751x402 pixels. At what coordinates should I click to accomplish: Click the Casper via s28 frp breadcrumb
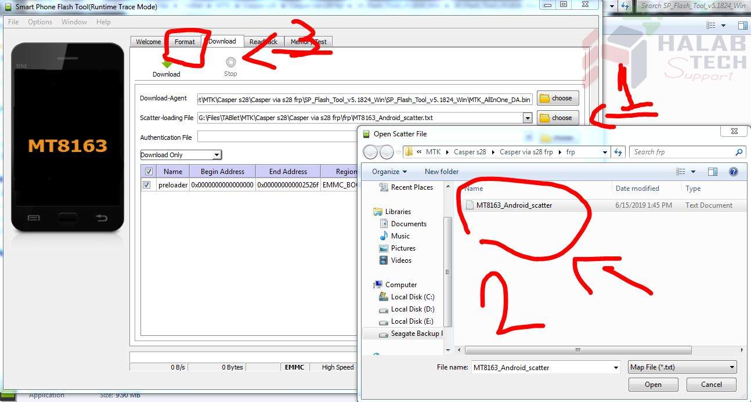click(526, 152)
